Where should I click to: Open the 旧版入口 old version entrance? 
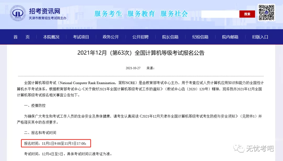tap(260, 37)
